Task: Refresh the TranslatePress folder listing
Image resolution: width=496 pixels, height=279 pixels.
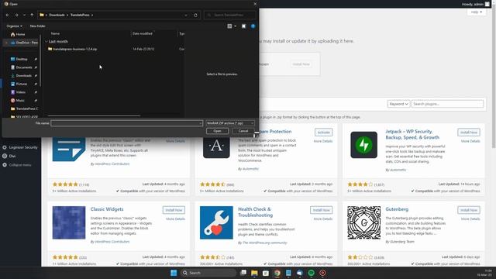Action: click(x=195, y=15)
